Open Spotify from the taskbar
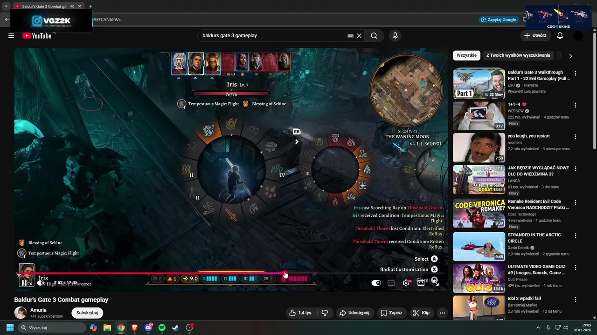The image size is (597, 335). click(162, 328)
